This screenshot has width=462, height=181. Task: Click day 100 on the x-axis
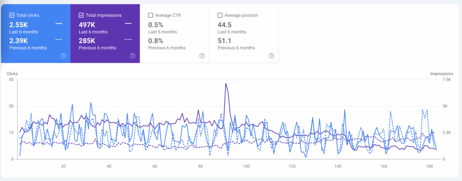[x=246, y=166]
